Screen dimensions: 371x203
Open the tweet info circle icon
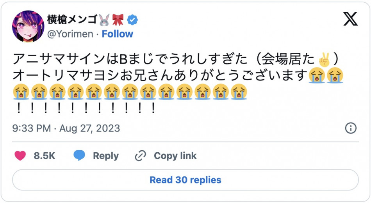pos(351,128)
